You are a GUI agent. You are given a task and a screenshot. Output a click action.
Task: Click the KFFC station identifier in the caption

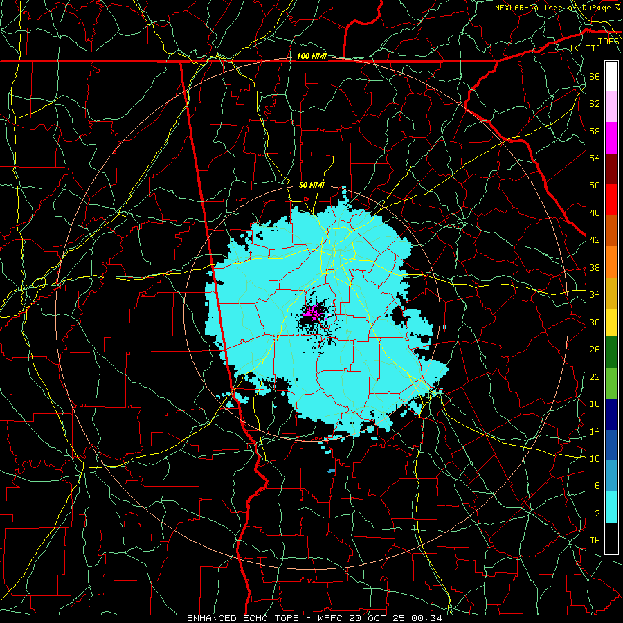pyautogui.click(x=331, y=618)
